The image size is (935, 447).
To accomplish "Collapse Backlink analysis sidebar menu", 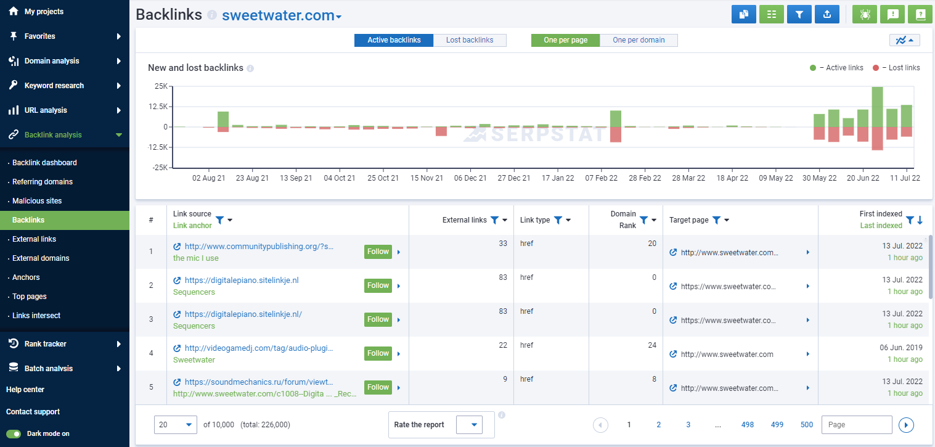I will (65, 135).
